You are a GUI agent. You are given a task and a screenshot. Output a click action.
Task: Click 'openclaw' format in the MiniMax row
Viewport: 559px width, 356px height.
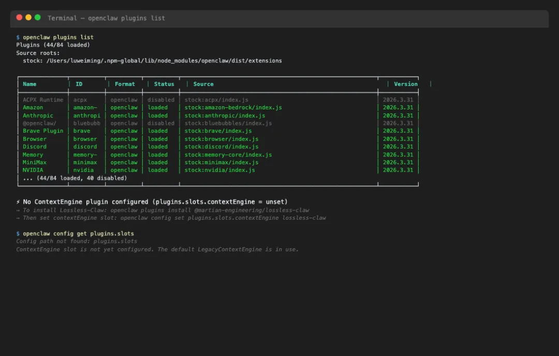(x=124, y=163)
